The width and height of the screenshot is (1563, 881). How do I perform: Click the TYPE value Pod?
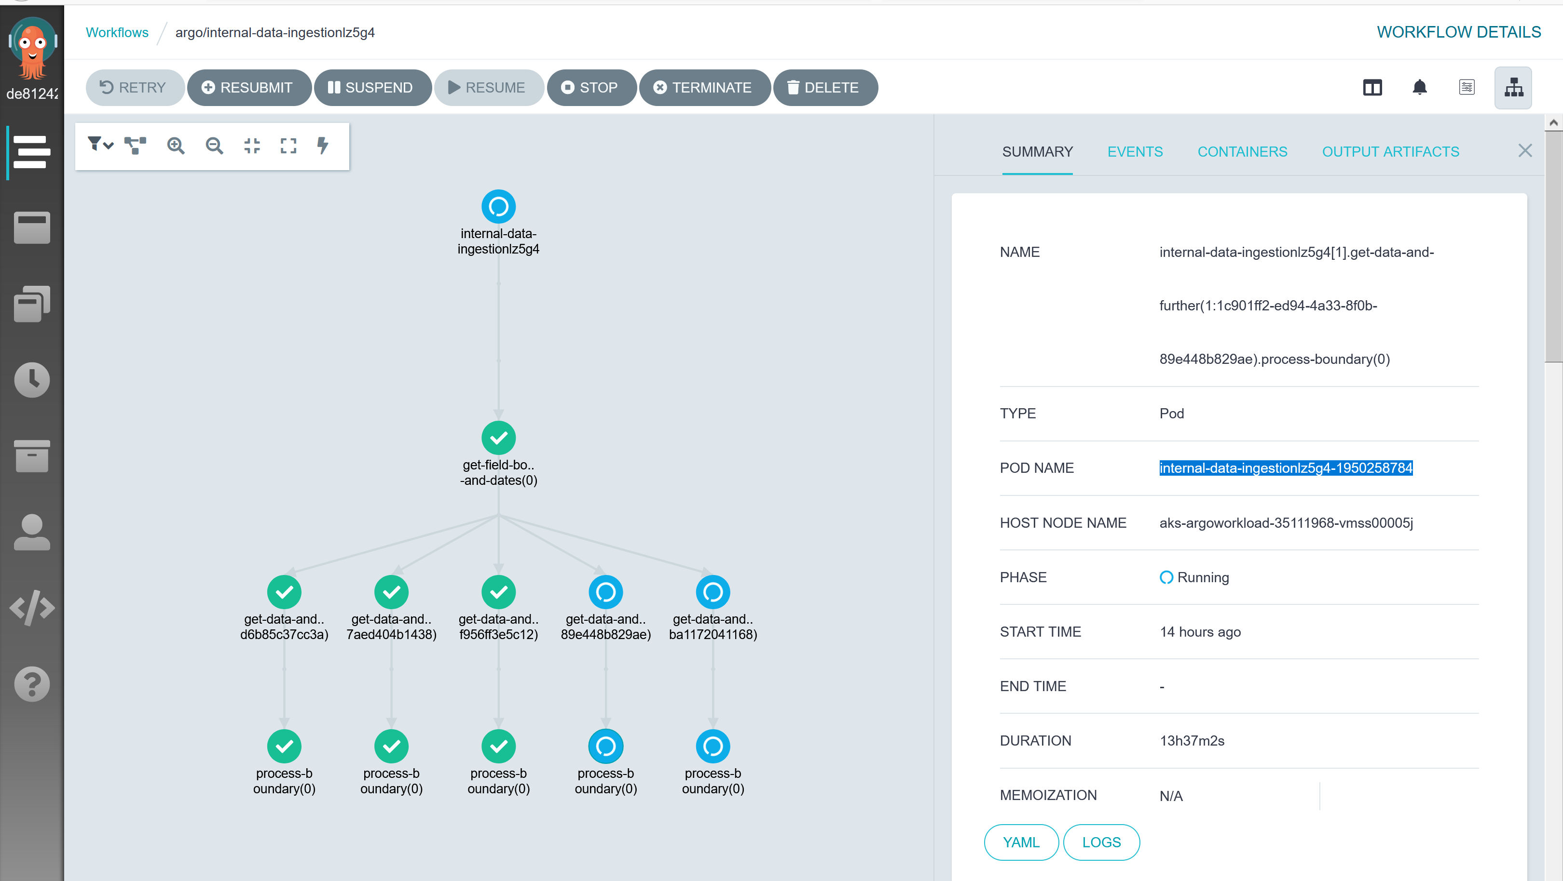tap(1171, 413)
